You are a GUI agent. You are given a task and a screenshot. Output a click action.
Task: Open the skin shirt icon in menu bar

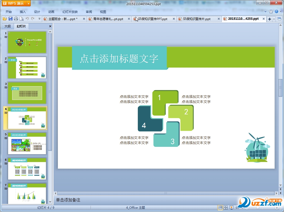(x=271, y=12)
